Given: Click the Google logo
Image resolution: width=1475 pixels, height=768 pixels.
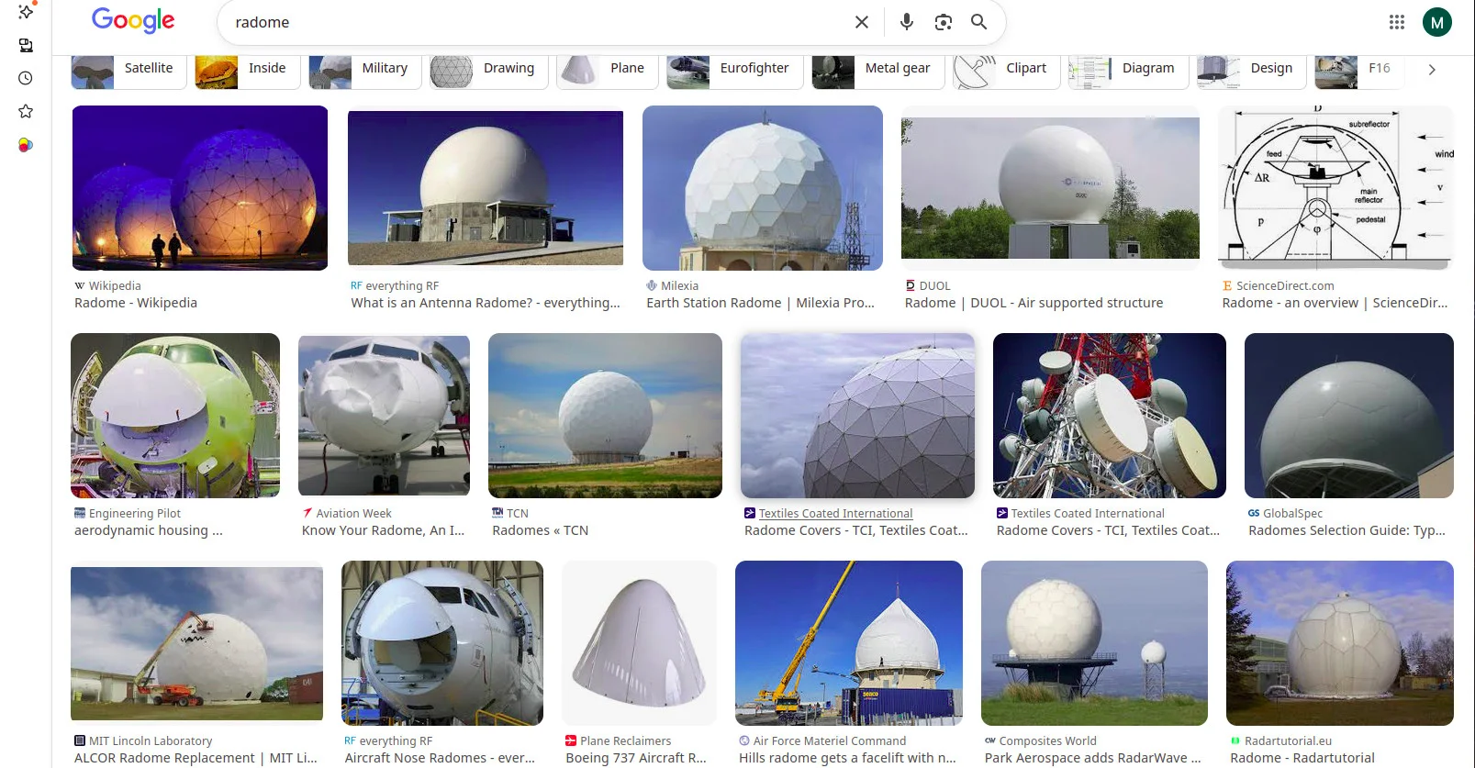Looking at the screenshot, I should pos(133,20).
